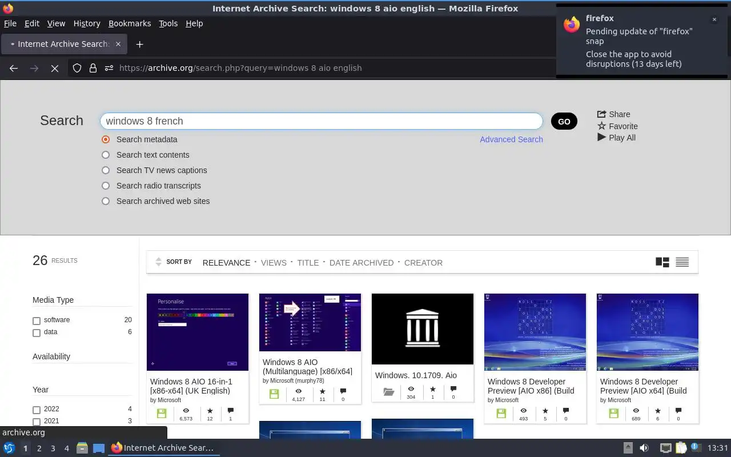Go back with the browser back arrow
The width and height of the screenshot is (731, 457).
coord(14,68)
